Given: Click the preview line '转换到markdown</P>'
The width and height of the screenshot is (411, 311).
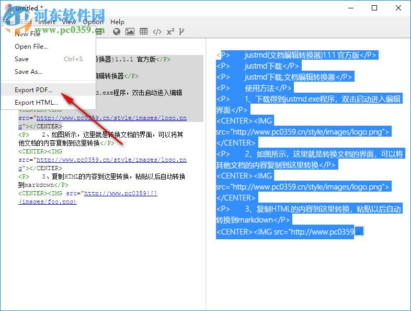Looking at the screenshot, I should click(x=253, y=220).
